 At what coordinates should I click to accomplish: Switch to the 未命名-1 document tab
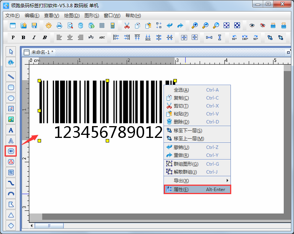point(42,52)
